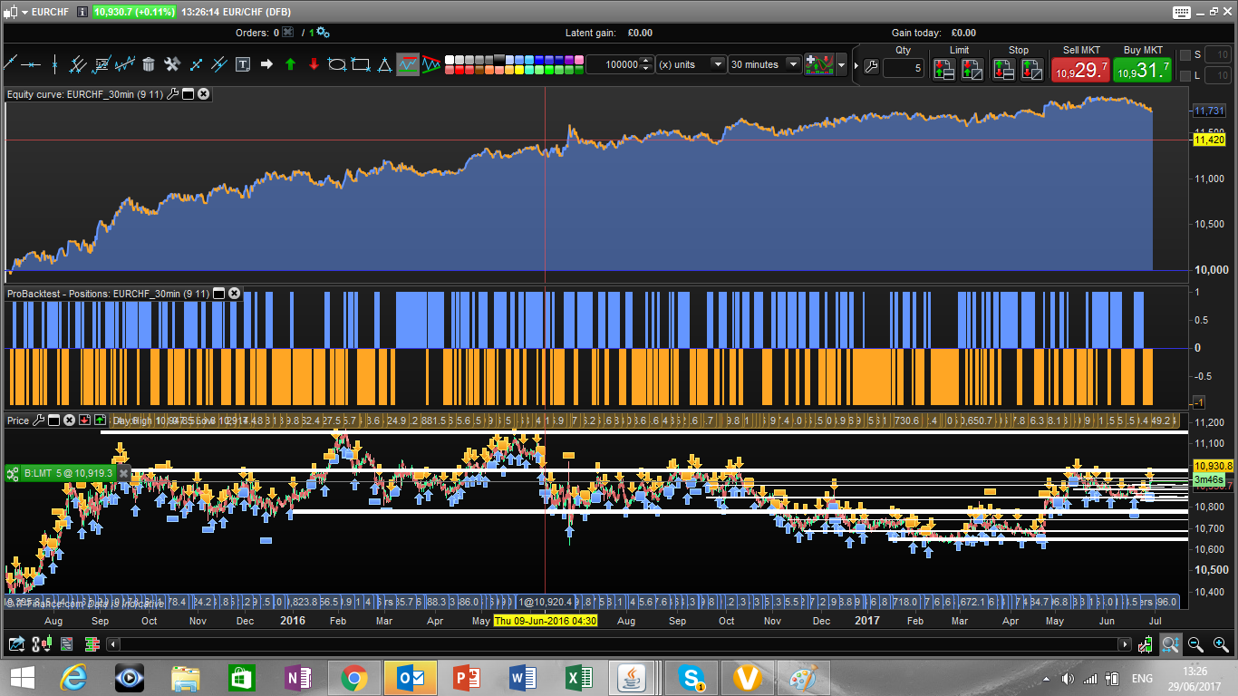Select the text annotation tool
The height and width of the screenshot is (696, 1238).
tap(243, 64)
